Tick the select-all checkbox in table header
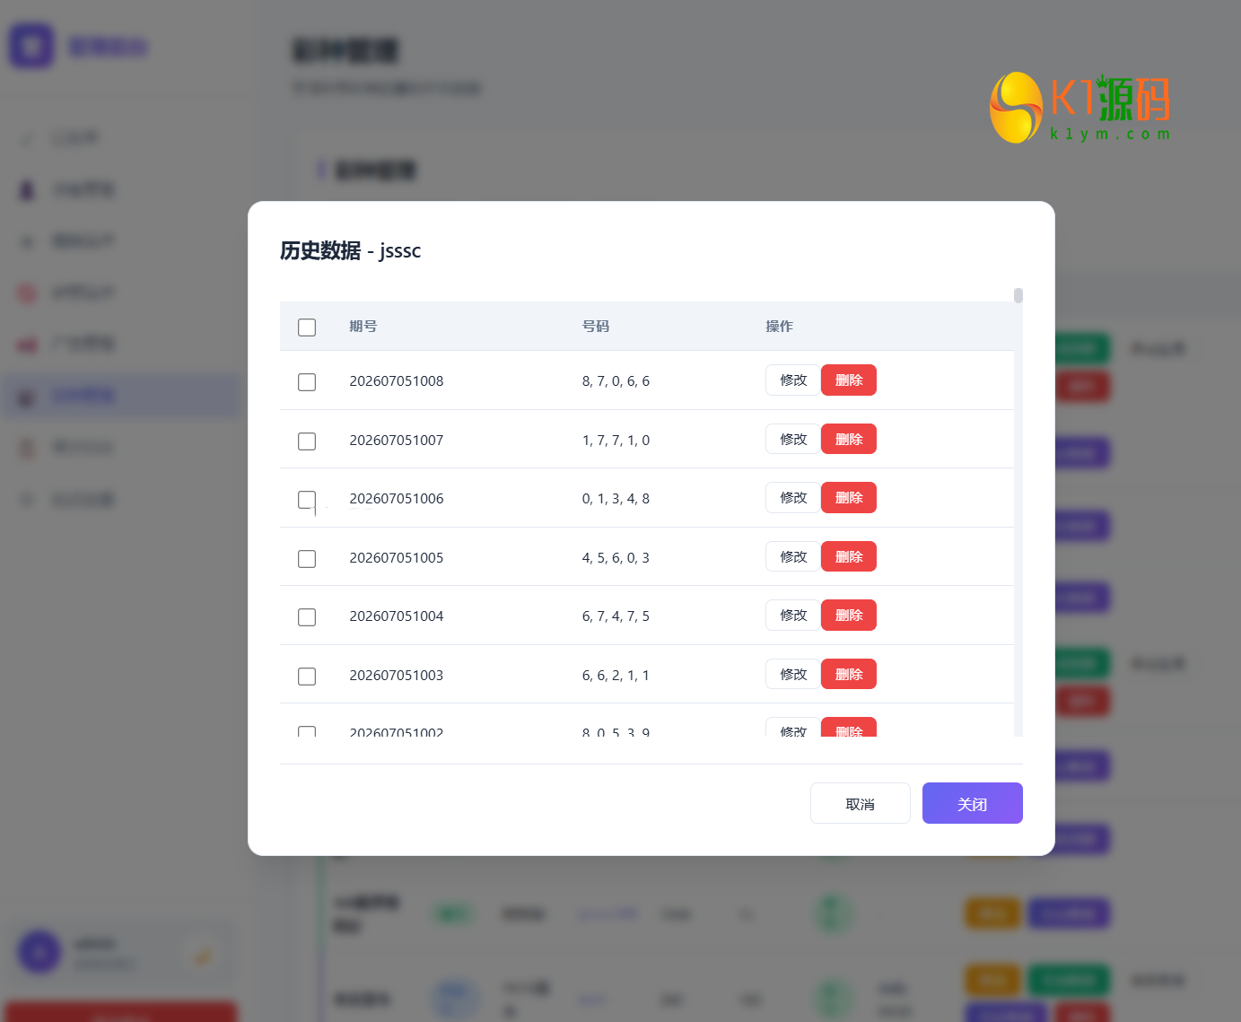Image resolution: width=1241 pixels, height=1022 pixels. click(x=307, y=328)
